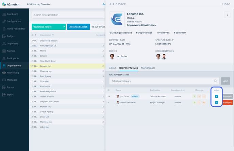Viewport: 234px width, 151px height.
Task: Select Pexels Mag GmbH row
Action: (67, 91)
